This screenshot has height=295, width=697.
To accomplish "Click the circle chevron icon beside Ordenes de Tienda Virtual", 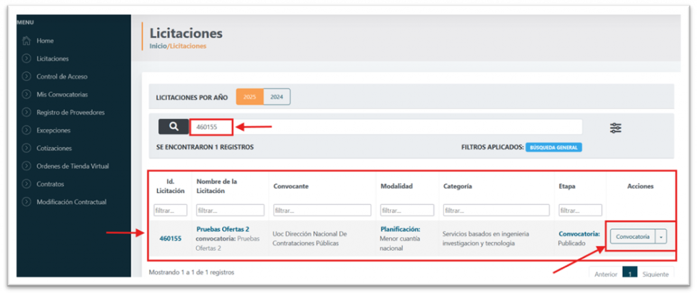I will (27, 167).
